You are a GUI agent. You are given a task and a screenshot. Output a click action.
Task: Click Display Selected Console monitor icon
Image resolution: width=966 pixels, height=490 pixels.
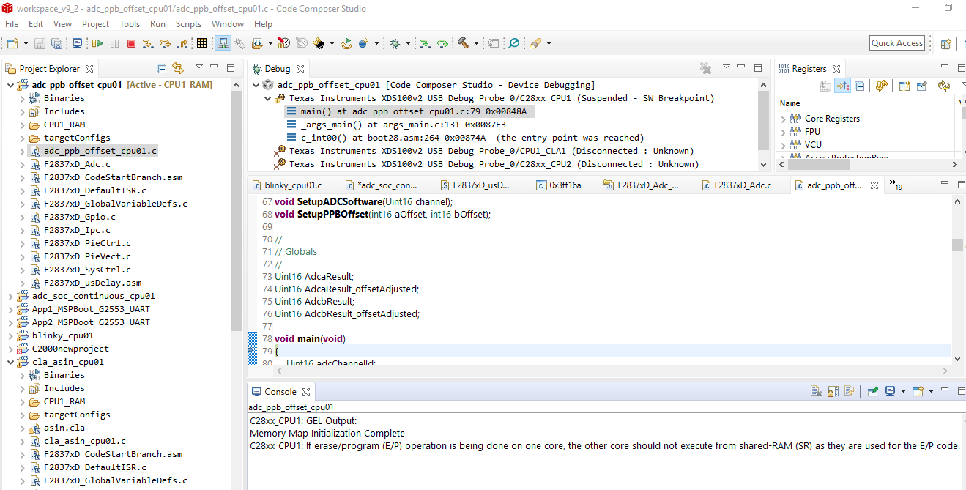(890, 391)
